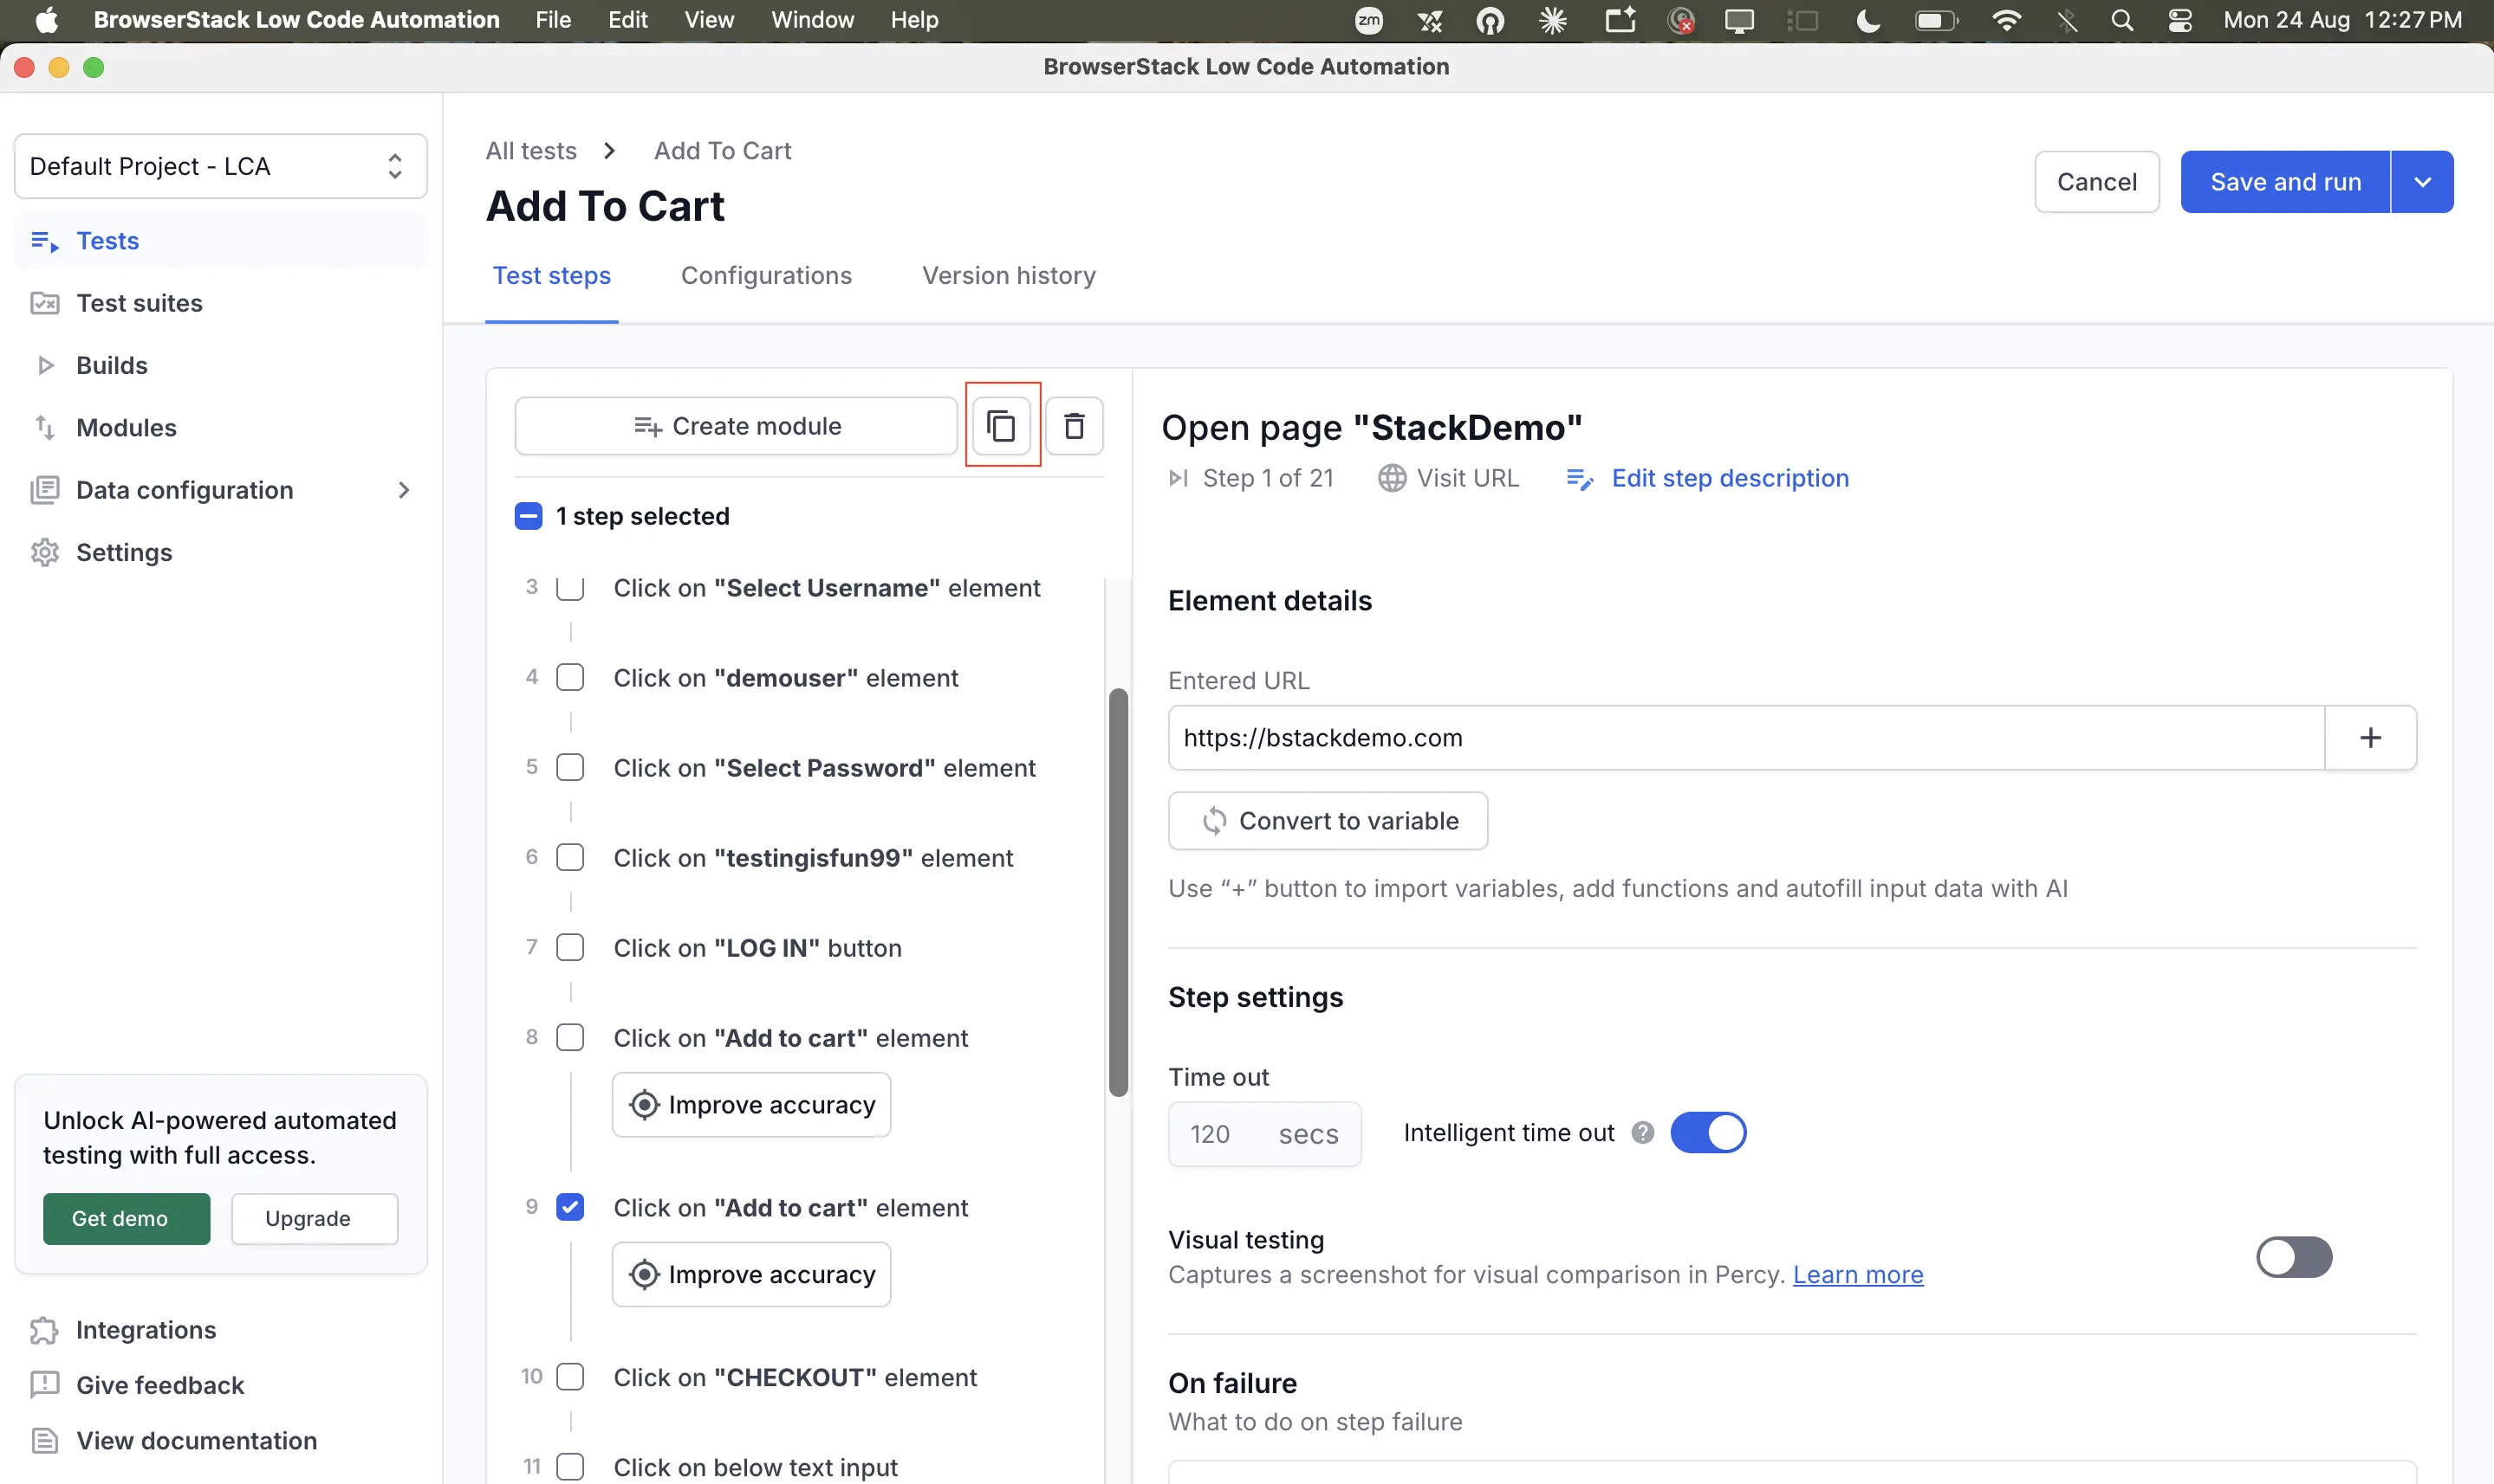The width and height of the screenshot is (2494, 1484).
Task: Open View documentation link
Action: [x=173, y=1440]
